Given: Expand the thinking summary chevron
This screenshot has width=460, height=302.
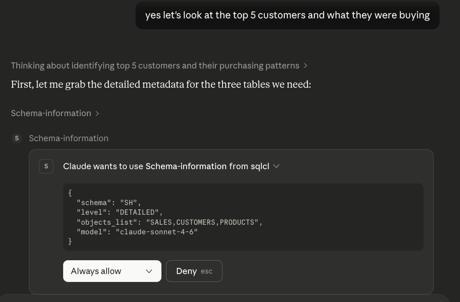Looking at the screenshot, I should [x=305, y=66].
